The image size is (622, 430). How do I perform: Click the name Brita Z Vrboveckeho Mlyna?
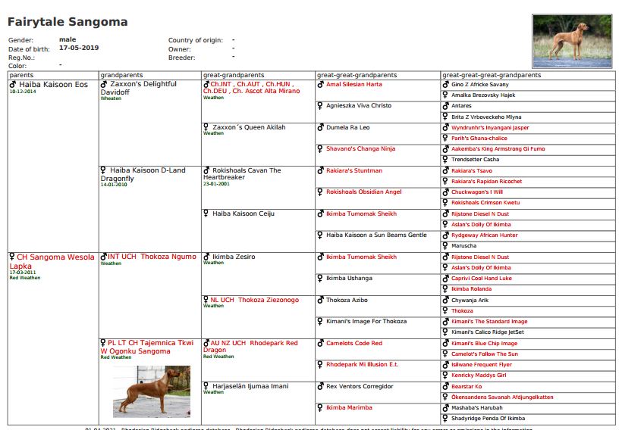coord(486,117)
